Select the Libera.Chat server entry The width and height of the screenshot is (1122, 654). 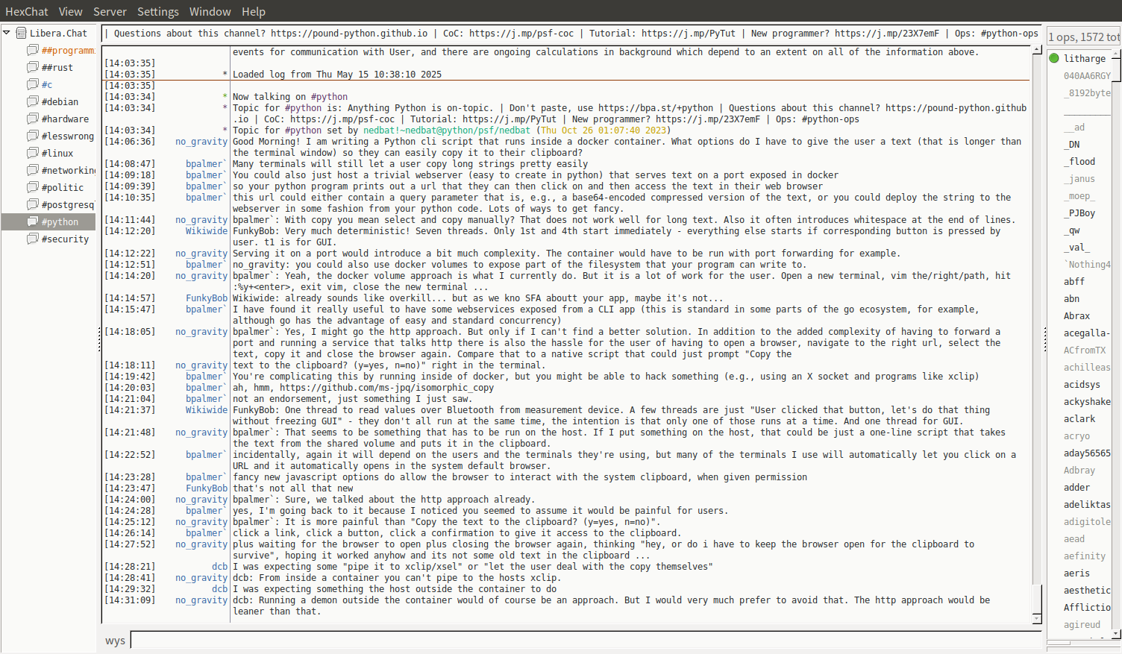[58, 33]
